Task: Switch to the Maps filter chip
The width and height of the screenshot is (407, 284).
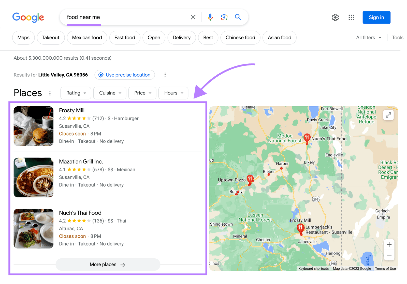Action: click(x=23, y=38)
